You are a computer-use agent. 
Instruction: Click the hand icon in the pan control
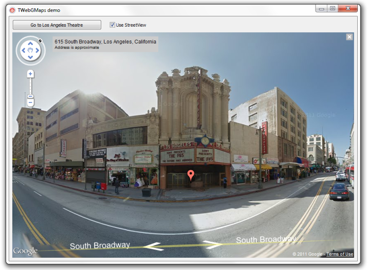point(30,50)
